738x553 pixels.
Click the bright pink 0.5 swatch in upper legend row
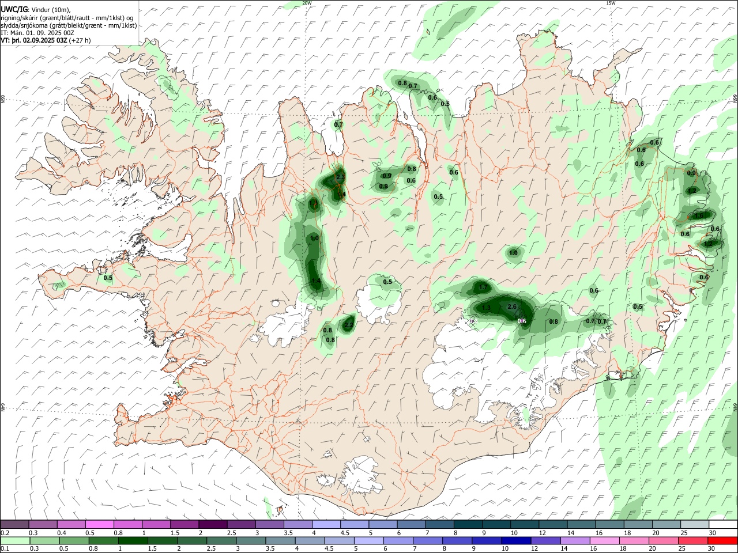pyautogui.click(x=99, y=525)
